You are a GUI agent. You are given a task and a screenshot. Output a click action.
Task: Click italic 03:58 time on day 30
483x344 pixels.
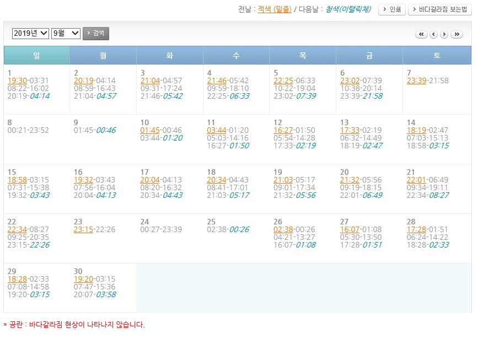pyautogui.click(x=106, y=294)
